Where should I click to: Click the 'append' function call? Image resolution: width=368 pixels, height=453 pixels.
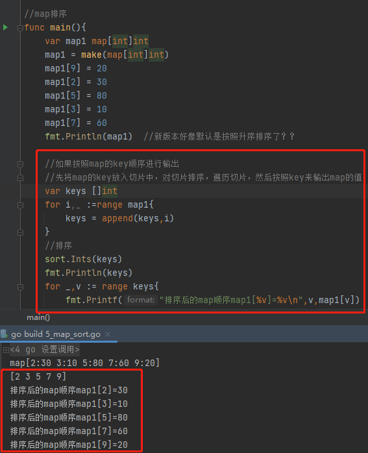(117, 218)
